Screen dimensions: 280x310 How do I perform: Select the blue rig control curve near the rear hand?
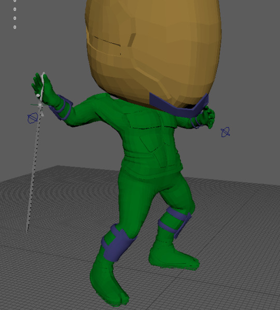pos(226,132)
